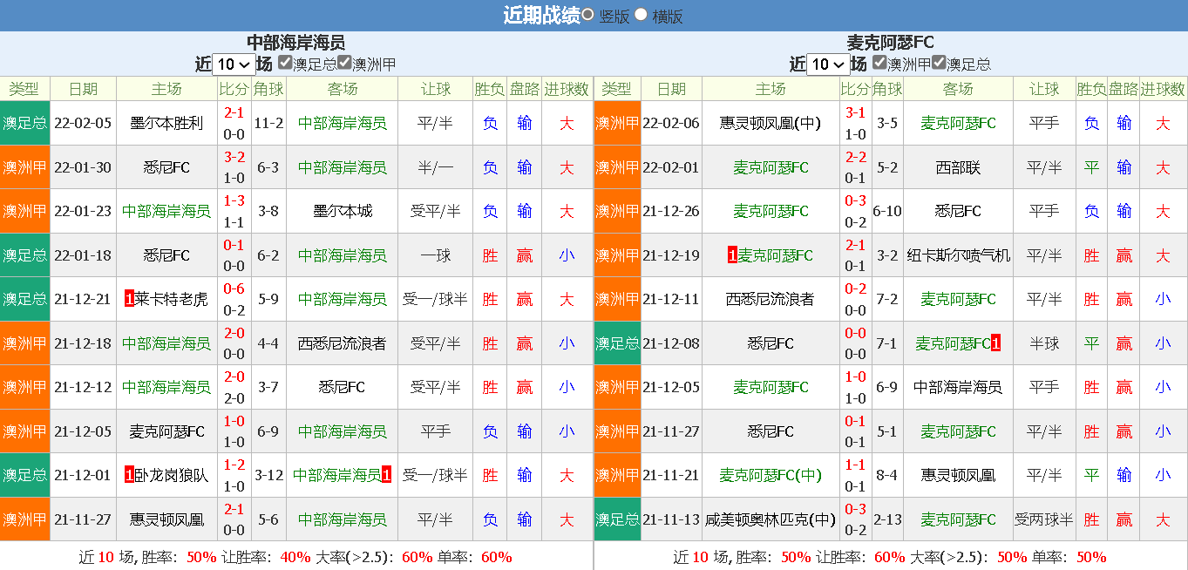Click date 22-01-23 cell
This screenshot has height=570, width=1188.
click(83, 211)
